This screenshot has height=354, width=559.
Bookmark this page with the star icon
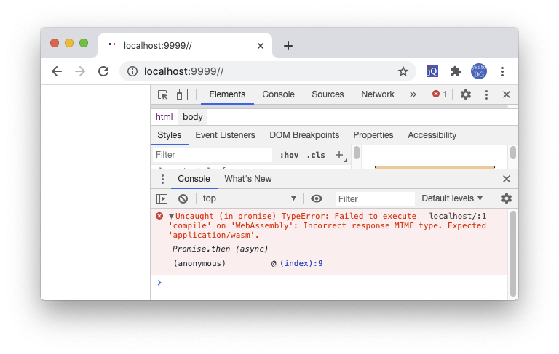tap(403, 71)
